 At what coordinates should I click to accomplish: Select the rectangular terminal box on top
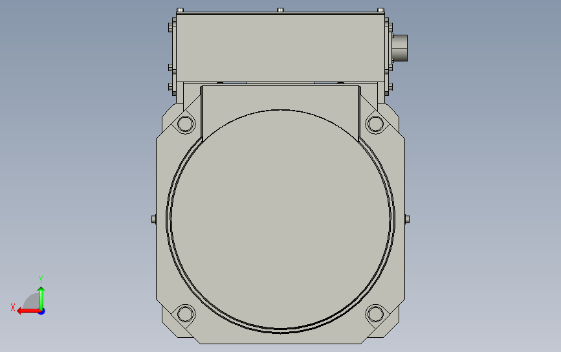(x=281, y=48)
